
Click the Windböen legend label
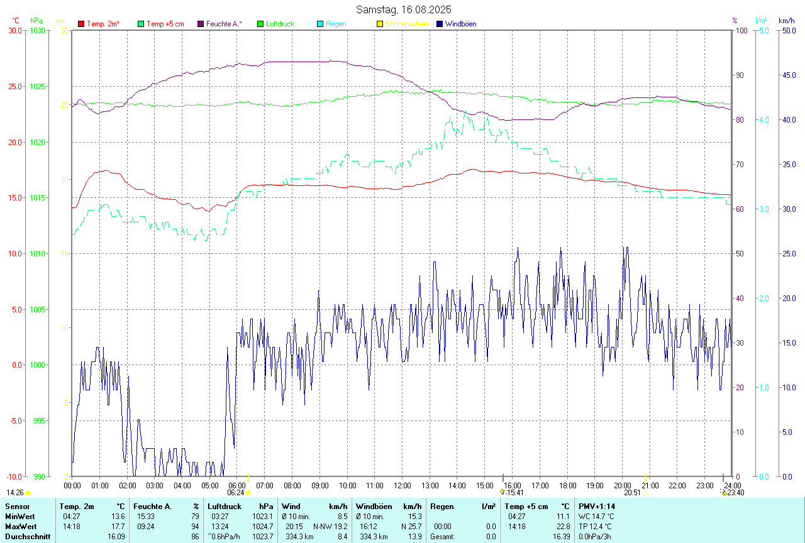click(x=460, y=24)
